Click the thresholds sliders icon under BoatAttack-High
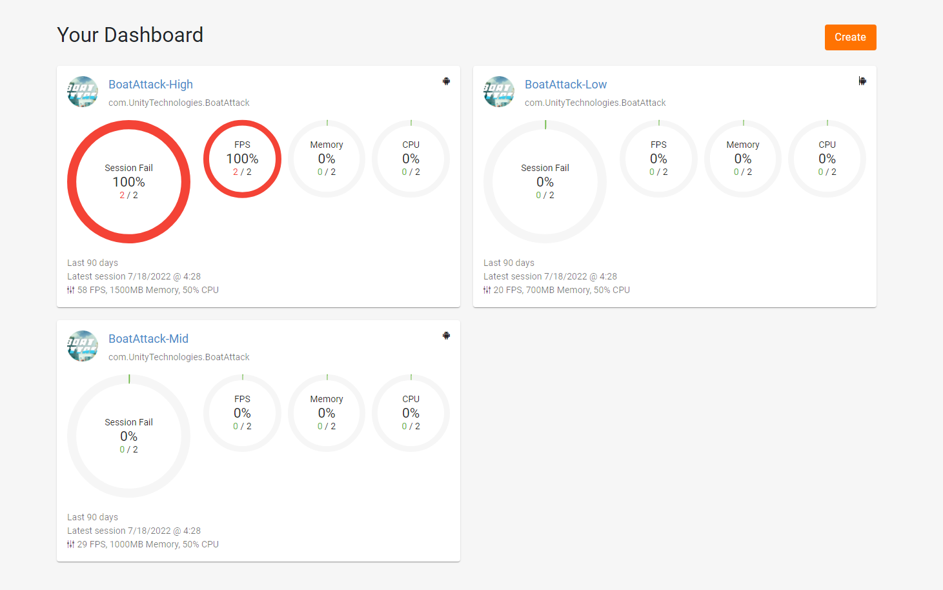Screen dimensions: 943x590 pyautogui.click(x=70, y=290)
